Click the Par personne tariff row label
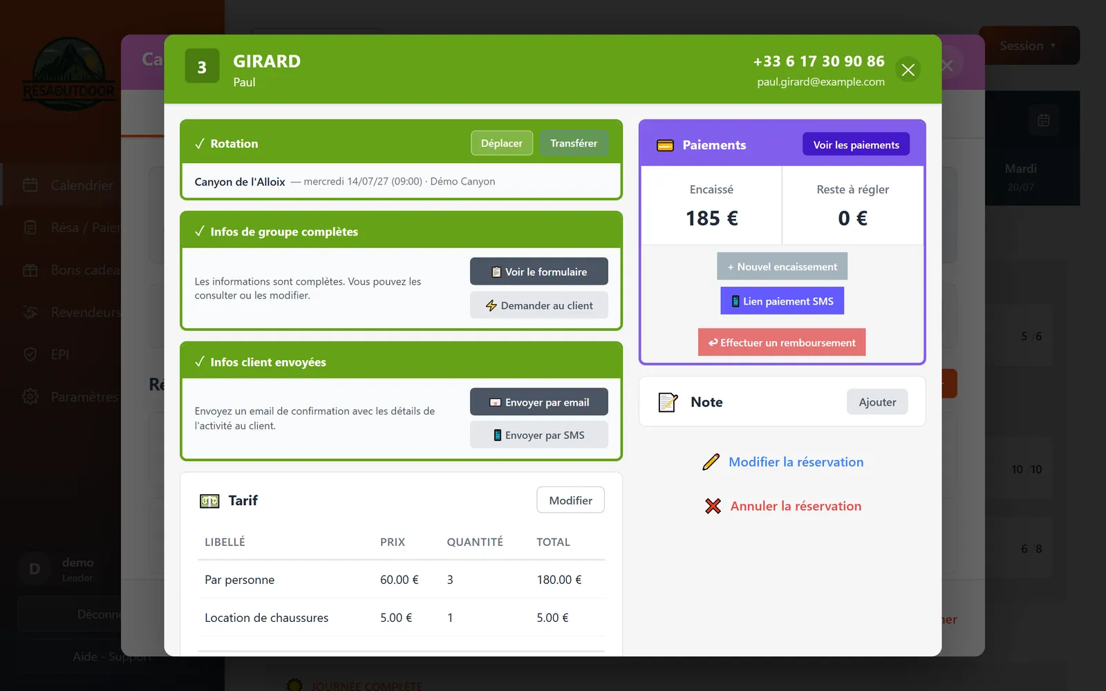The image size is (1106, 691). coord(239,580)
